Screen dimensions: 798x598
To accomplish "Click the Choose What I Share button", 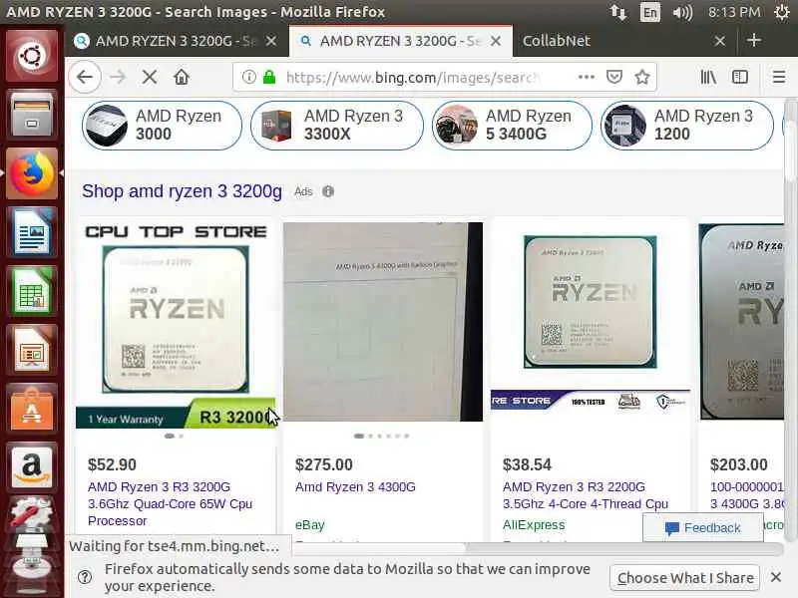I will point(685,578).
